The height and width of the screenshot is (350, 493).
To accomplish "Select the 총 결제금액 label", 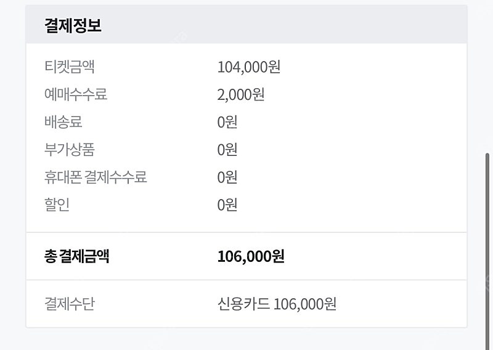I will tap(76, 256).
